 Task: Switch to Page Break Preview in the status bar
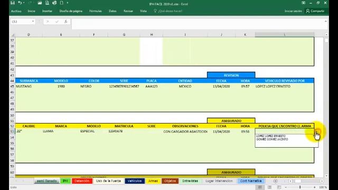tap(279, 187)
